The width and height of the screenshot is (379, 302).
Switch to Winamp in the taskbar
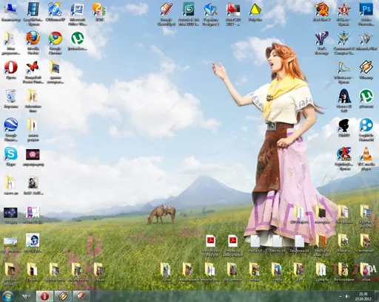[63, 296]
